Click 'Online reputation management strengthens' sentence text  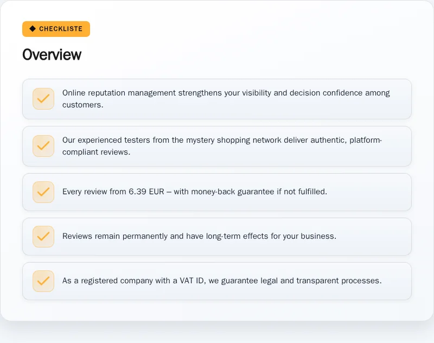point(226,99)
